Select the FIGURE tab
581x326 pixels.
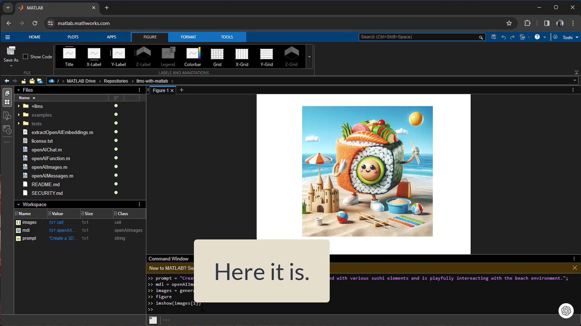pyautogui.click(x=150, y=37)
